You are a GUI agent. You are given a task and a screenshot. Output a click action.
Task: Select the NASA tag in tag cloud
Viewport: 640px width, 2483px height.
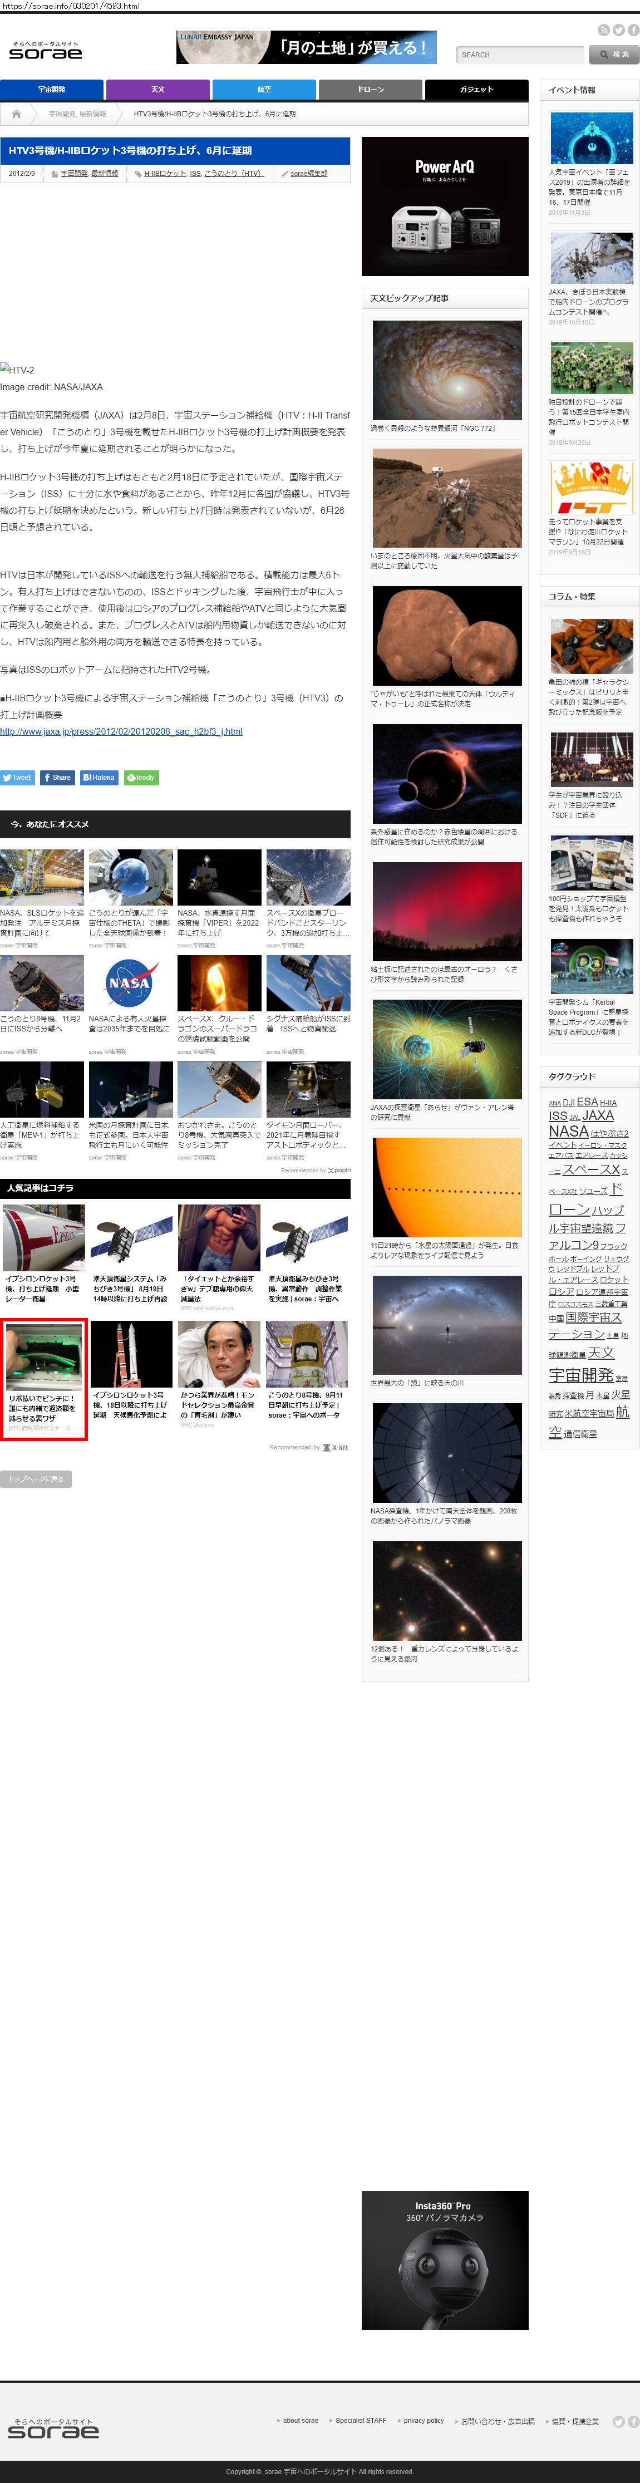point(568,1130)
